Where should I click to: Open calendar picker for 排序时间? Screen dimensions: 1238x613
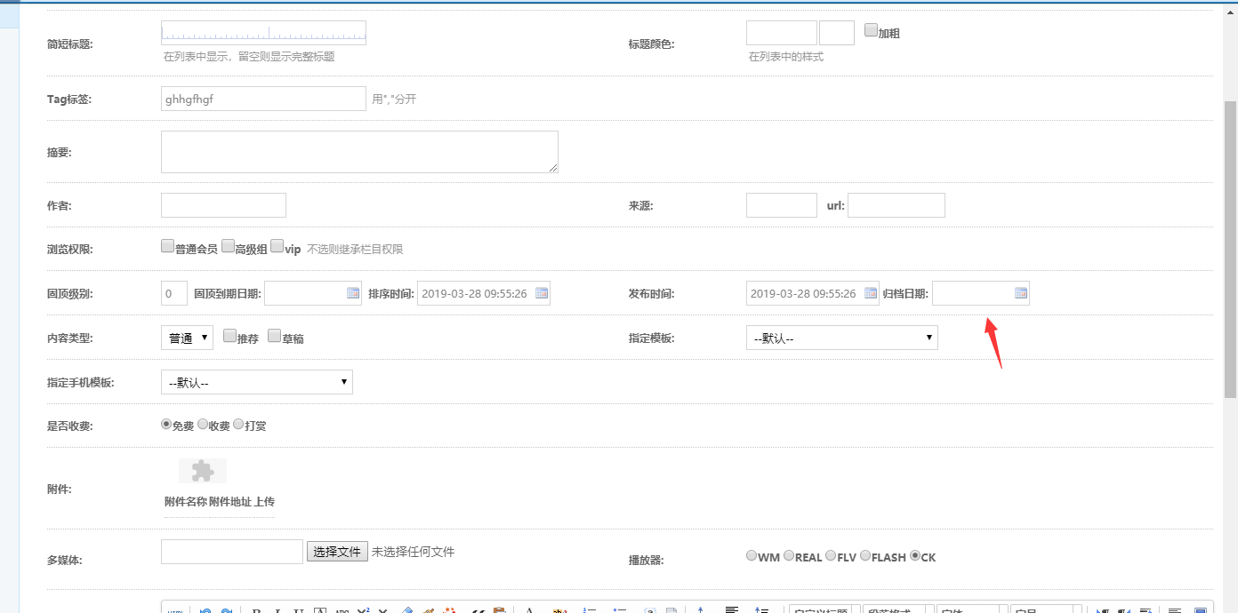(542, 293)
